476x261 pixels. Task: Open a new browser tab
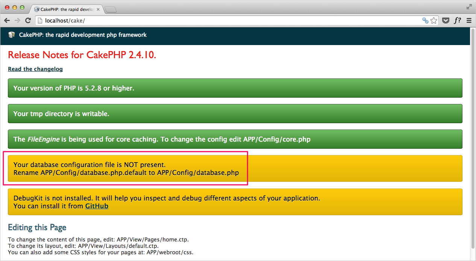(x=110, y=9)
